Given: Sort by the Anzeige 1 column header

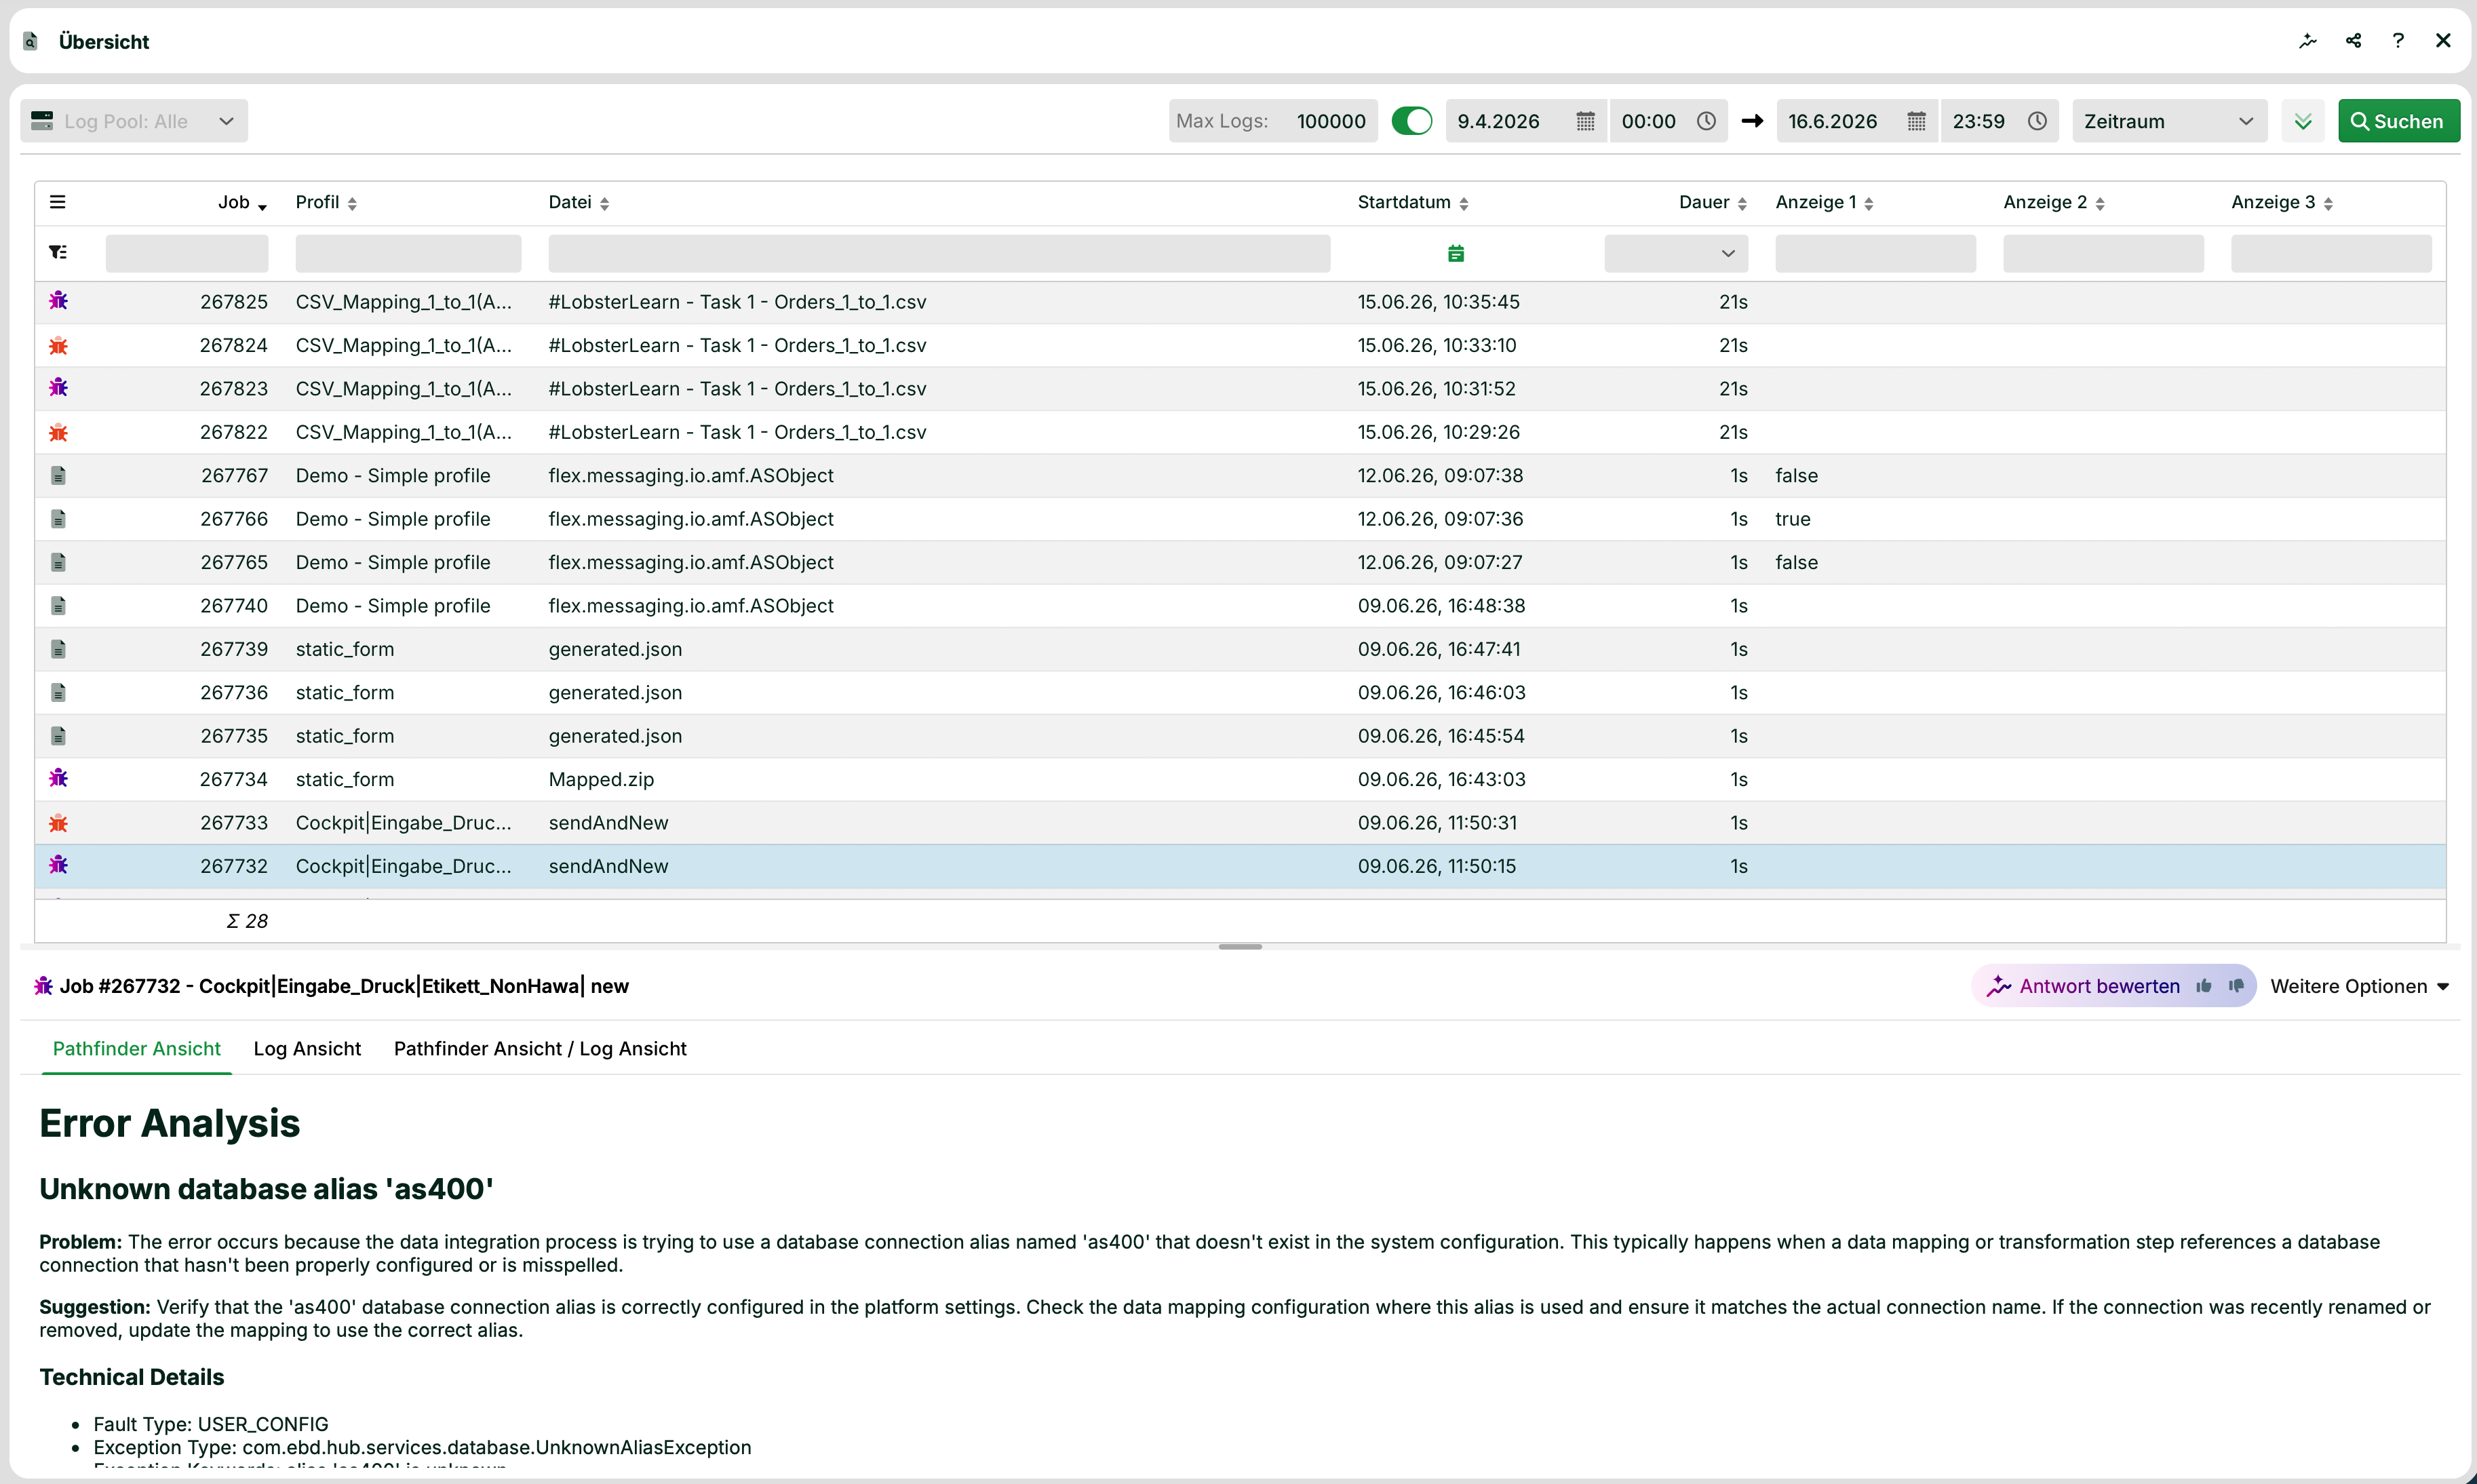Looking at the screenshot, I should (1824, 202).
